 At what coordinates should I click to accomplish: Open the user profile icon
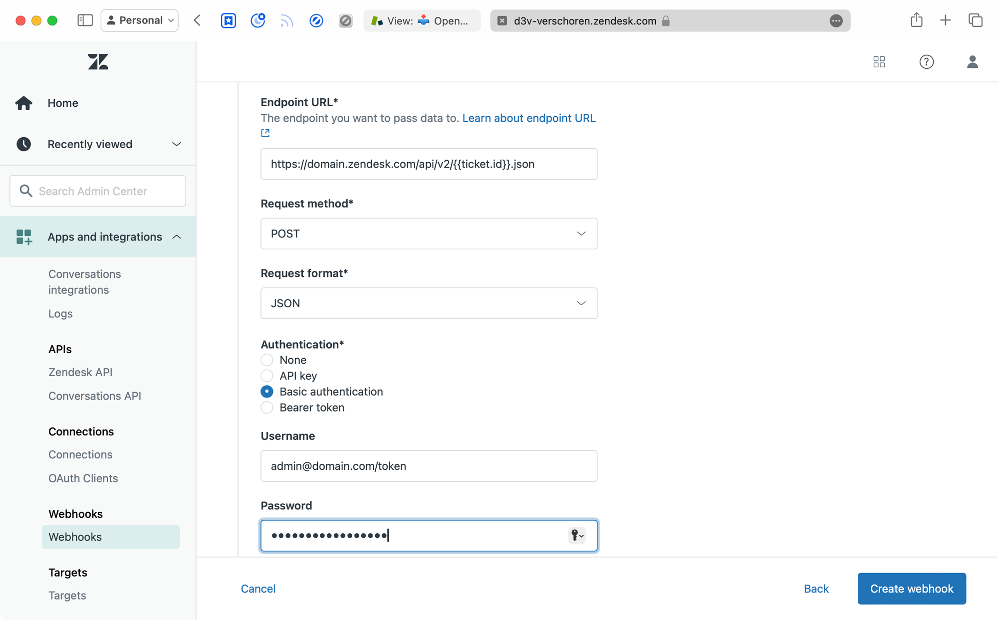[972, 62]
